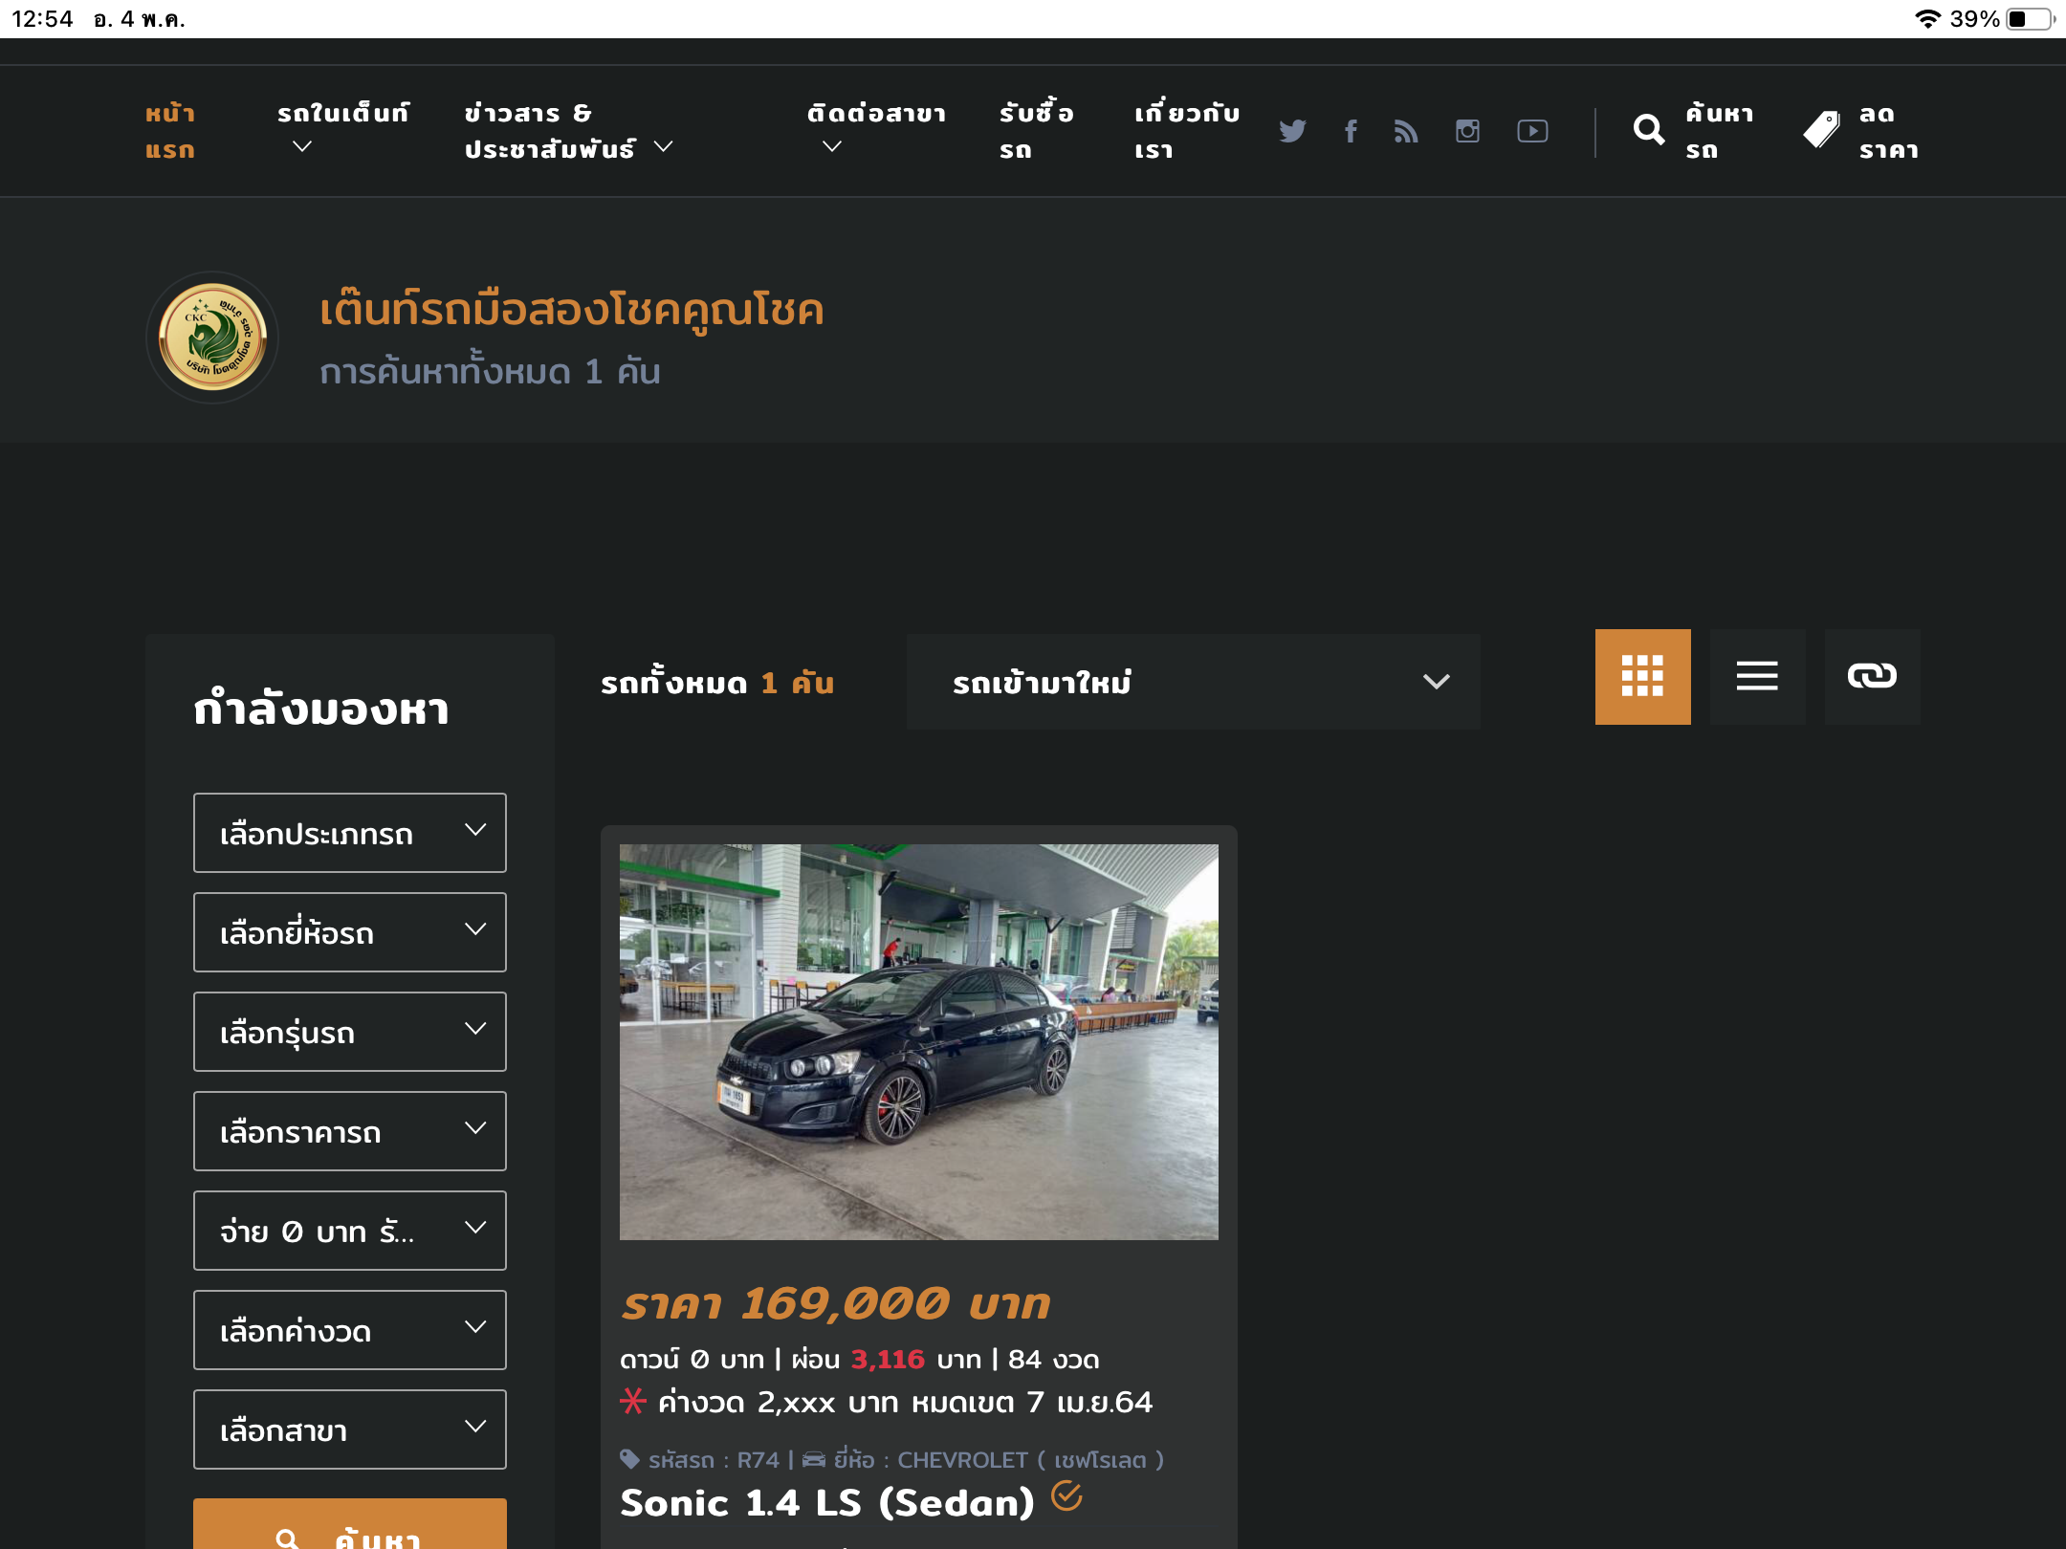This screenshot has width=2066, height=1549.
Task: Expand the car brand dropdown
Action: 349,932
